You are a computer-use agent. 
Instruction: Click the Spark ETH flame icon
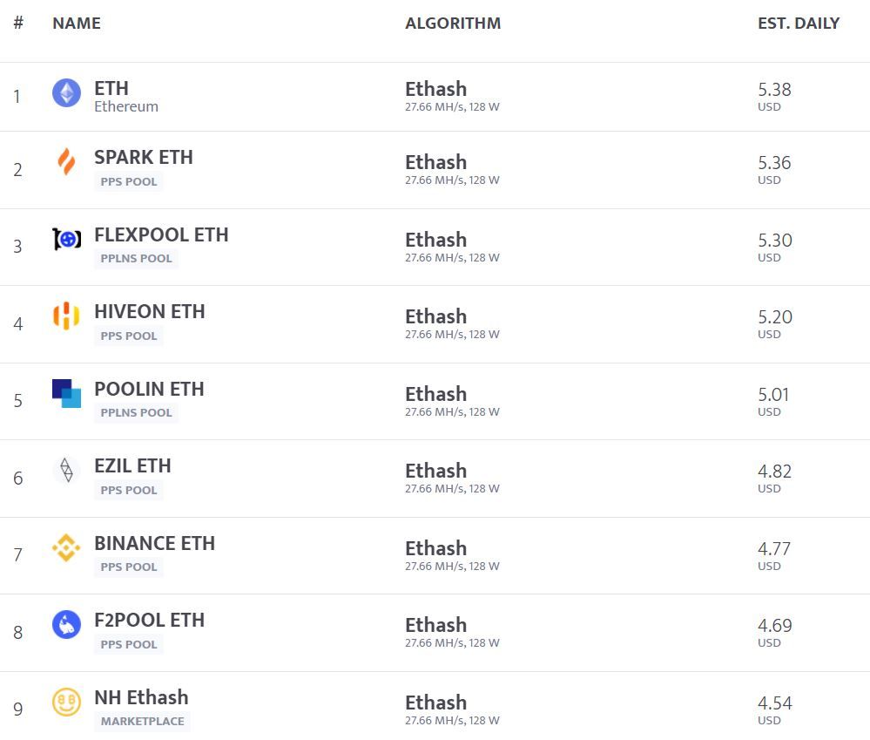tap(66, 161)
